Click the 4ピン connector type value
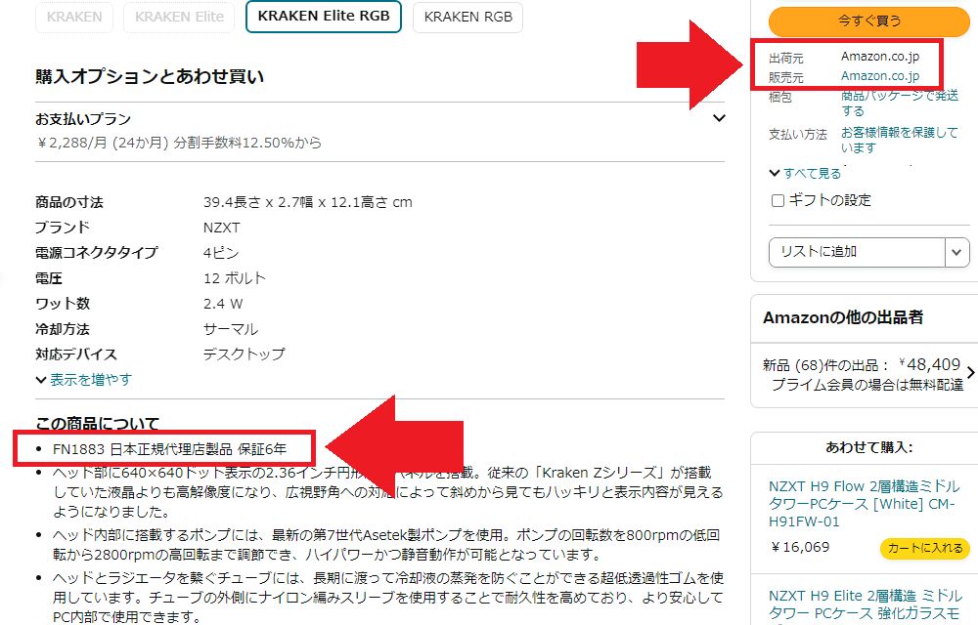Screen dimensions: 978x625 (221, 253)
